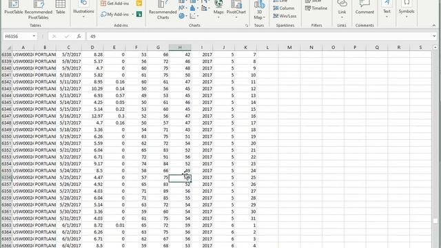The height and width of the screenshot is (248, 441).
Task: Click the scroll up arrow
Action: click(x=435, y=48)
